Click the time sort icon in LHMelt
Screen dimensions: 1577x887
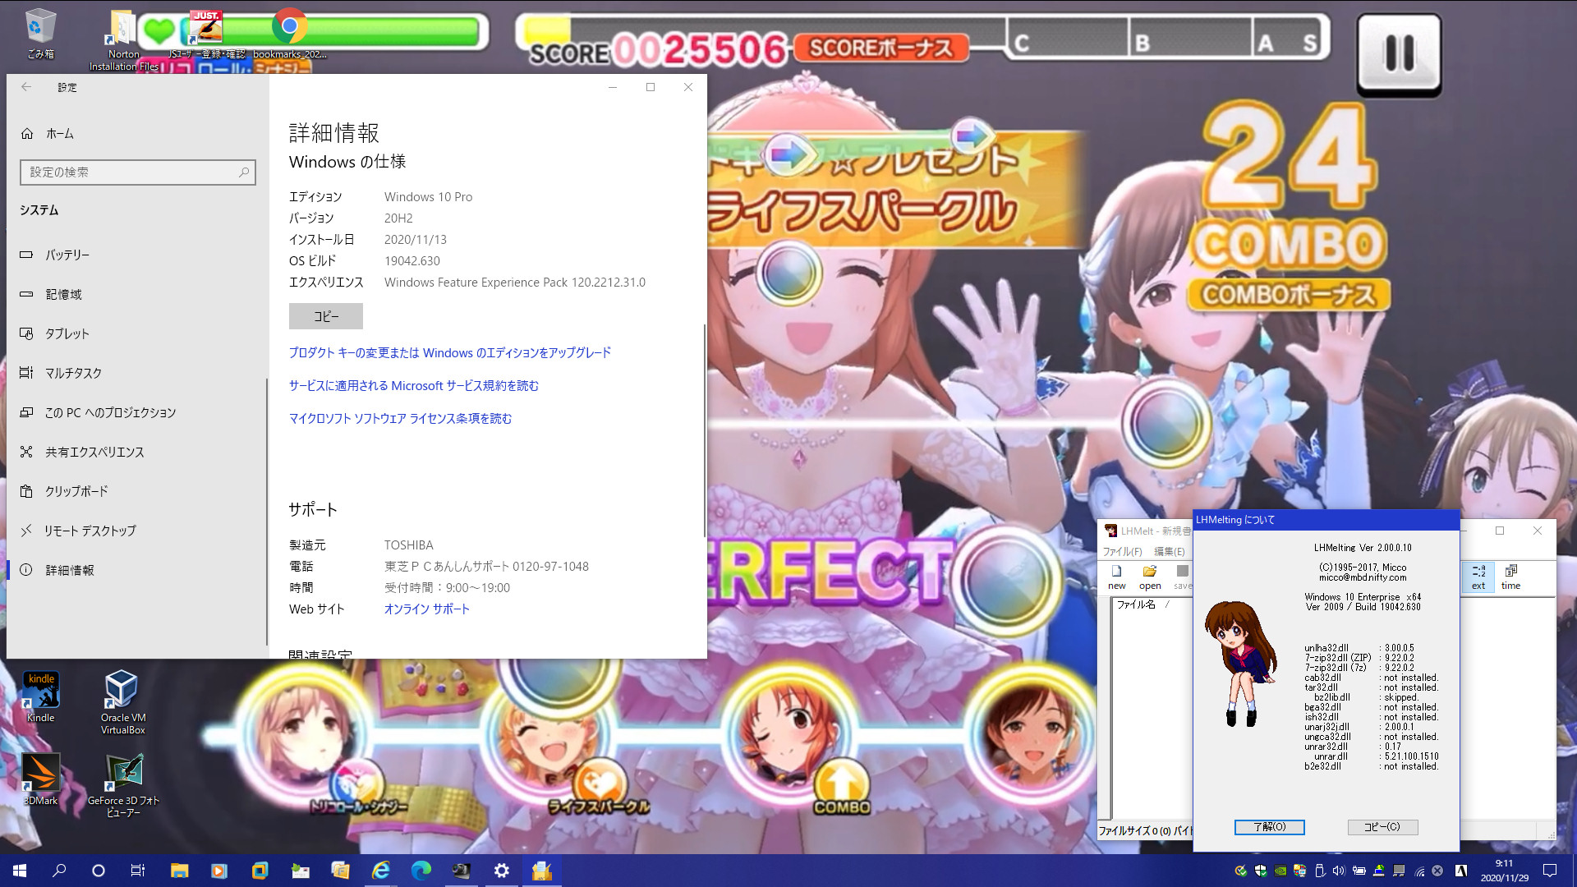click(1510, 577)
